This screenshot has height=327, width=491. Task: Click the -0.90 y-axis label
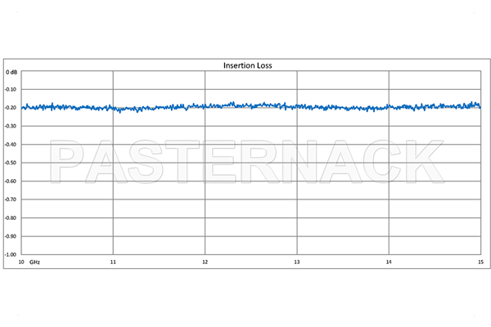tap(11, 235)
